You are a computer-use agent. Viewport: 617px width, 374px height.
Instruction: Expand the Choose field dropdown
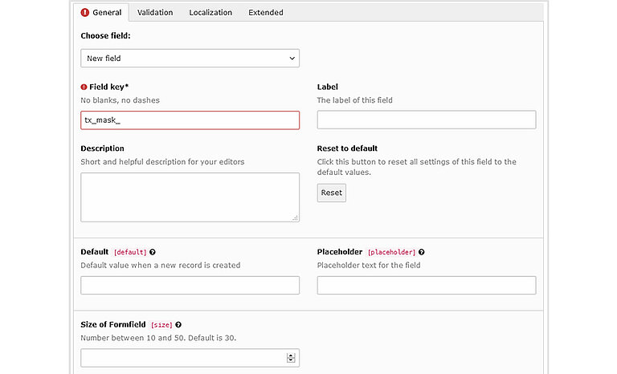[190, 58]
